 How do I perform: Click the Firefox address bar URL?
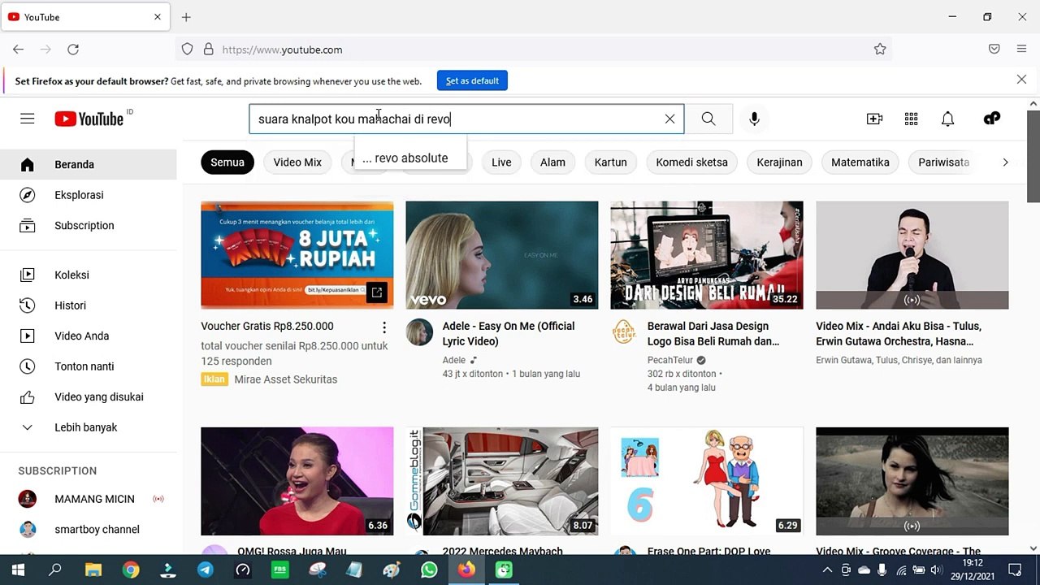[282, 50]
